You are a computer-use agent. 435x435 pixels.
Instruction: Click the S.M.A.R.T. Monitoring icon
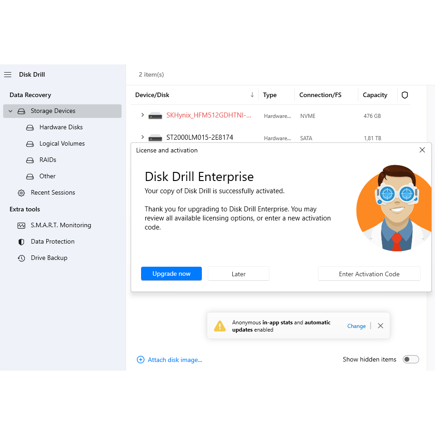pyautogui.click(x=21, y=225)
